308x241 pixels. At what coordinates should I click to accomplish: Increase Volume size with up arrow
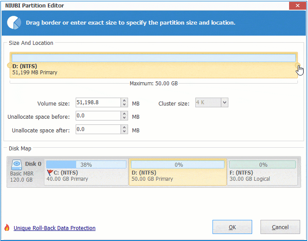coord(125,101)
